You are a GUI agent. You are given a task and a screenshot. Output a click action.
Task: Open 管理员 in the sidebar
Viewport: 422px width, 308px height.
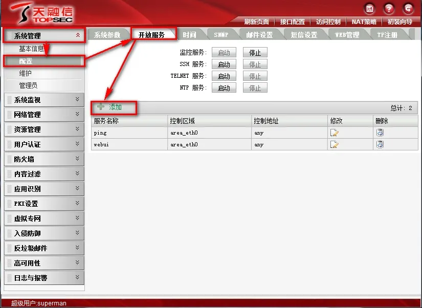(28, 85)
